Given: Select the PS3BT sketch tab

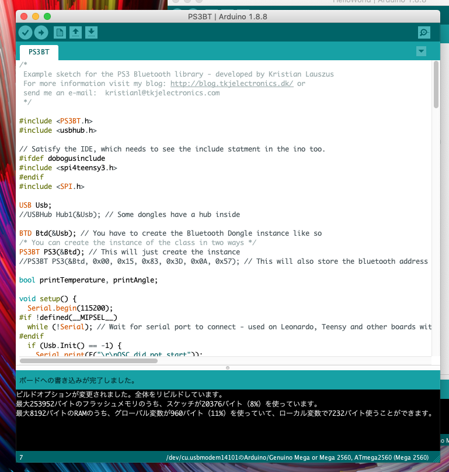Looking at the screenshot, I should tap(39, 52).
